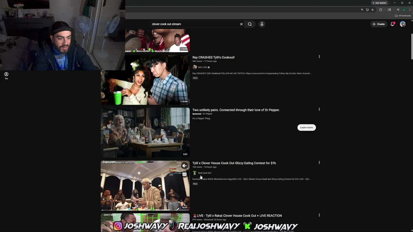Screen dimensions: 413x232
Task: Open the Create video menu
Action: click(x=378, y=24)
